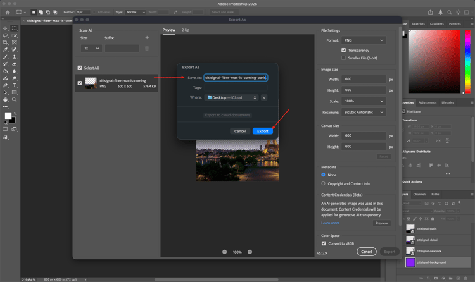Viewport: 475px width, 282px height.
Task: Zoom out of the export preview
Action: (225, 252)
